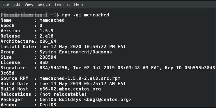Click the rpm -qi memcached command text
The width and height of the screenshot is (216, 108).
tap(86, 15)
